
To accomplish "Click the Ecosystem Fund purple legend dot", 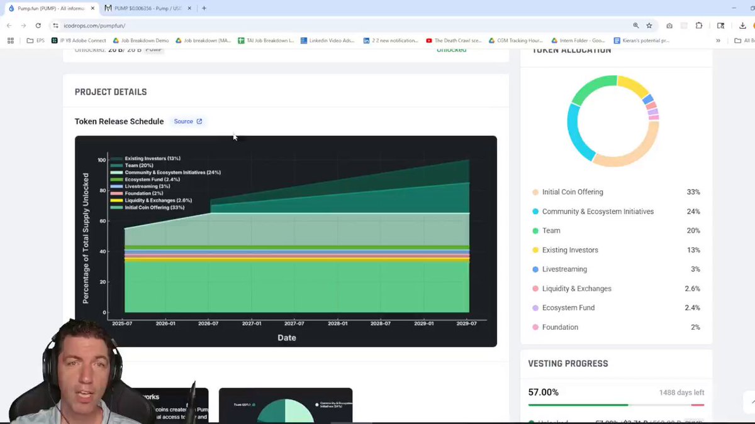I will coord(535,308).
